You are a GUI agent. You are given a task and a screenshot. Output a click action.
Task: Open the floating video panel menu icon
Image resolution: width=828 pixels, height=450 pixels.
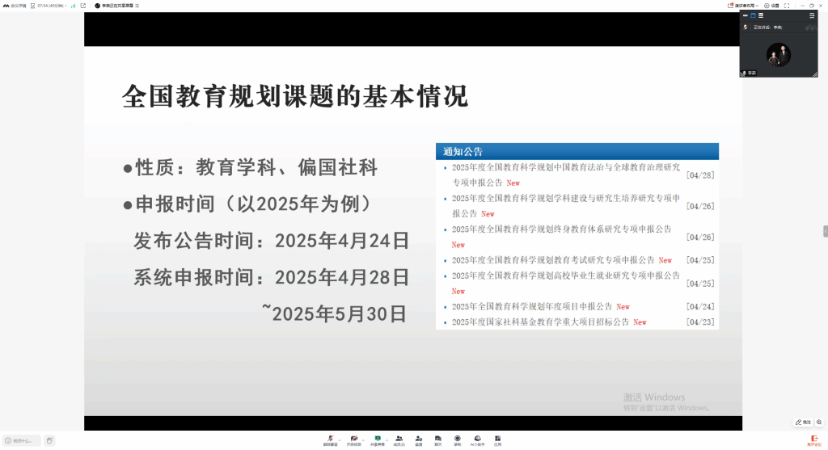click(x=812, y=15)
